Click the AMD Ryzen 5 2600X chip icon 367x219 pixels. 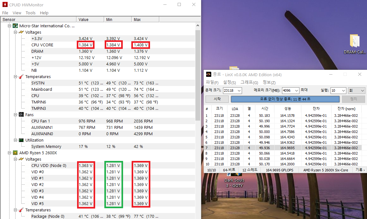[15, 153]
